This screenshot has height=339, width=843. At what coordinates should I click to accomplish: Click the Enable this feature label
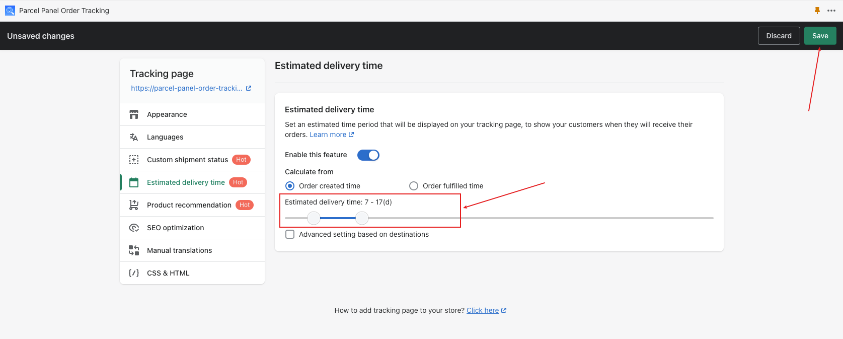(316, 155)
